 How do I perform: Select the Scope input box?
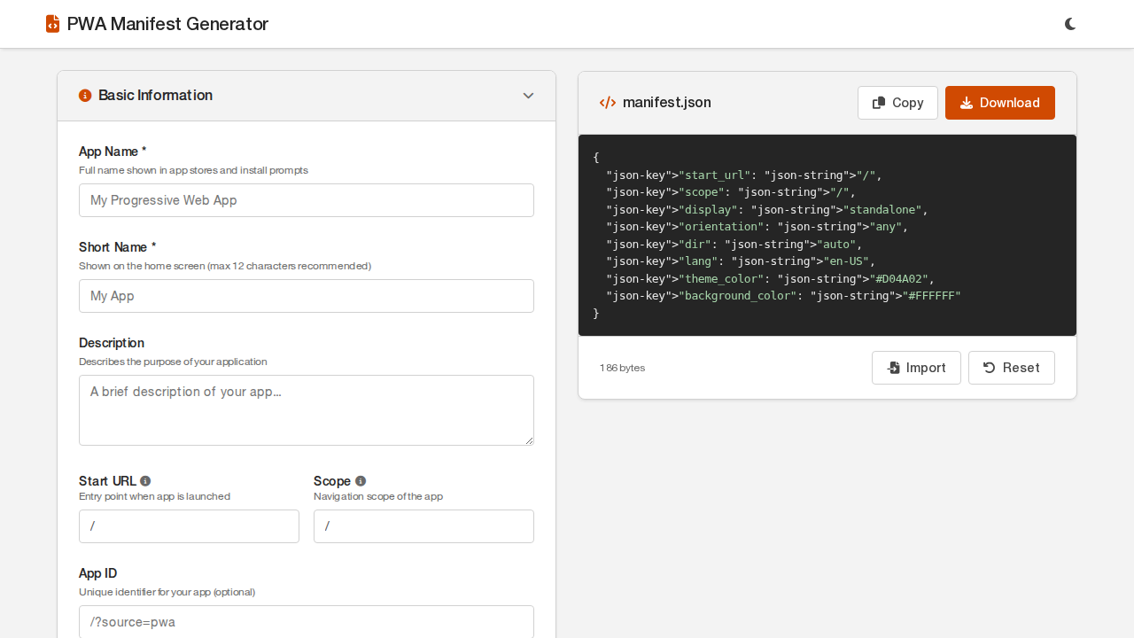pos(423,526)
